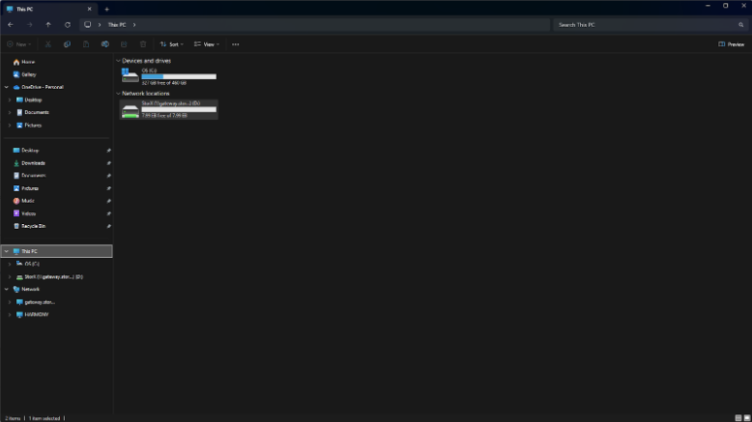Toggle the Preview pane

point(732,44)
